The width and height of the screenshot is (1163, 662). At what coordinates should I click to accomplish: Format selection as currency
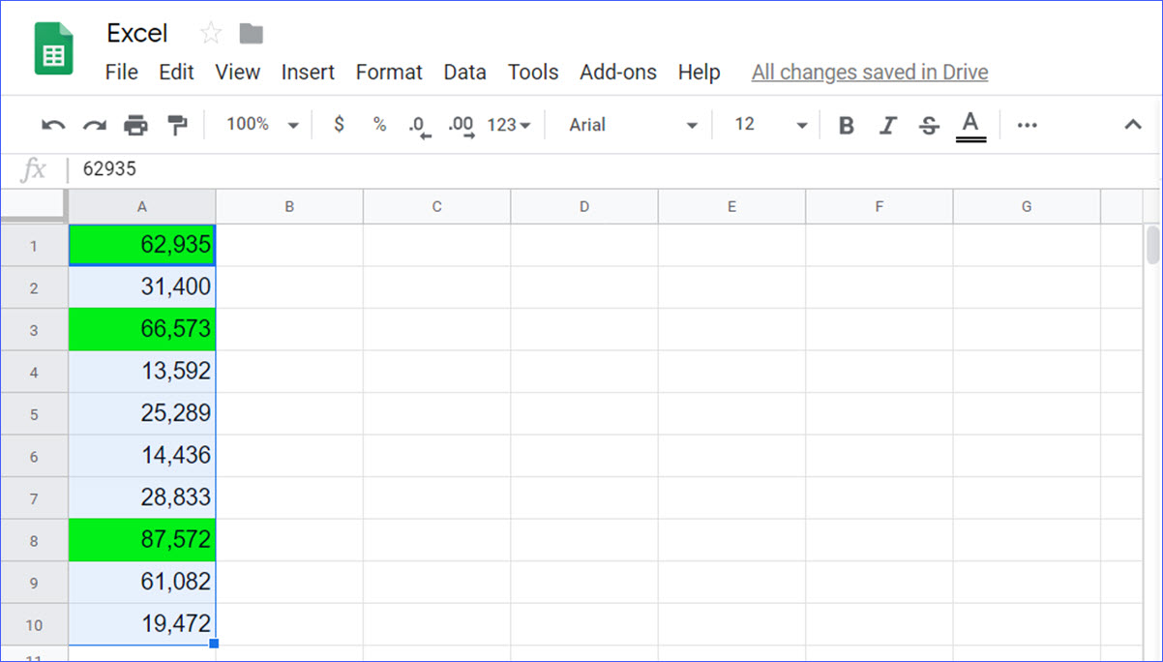pyautogui.click(x=337, y=124)
